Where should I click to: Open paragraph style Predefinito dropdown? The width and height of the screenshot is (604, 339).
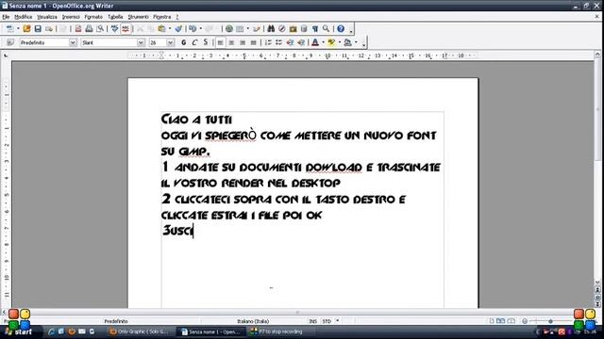[73, 42]
